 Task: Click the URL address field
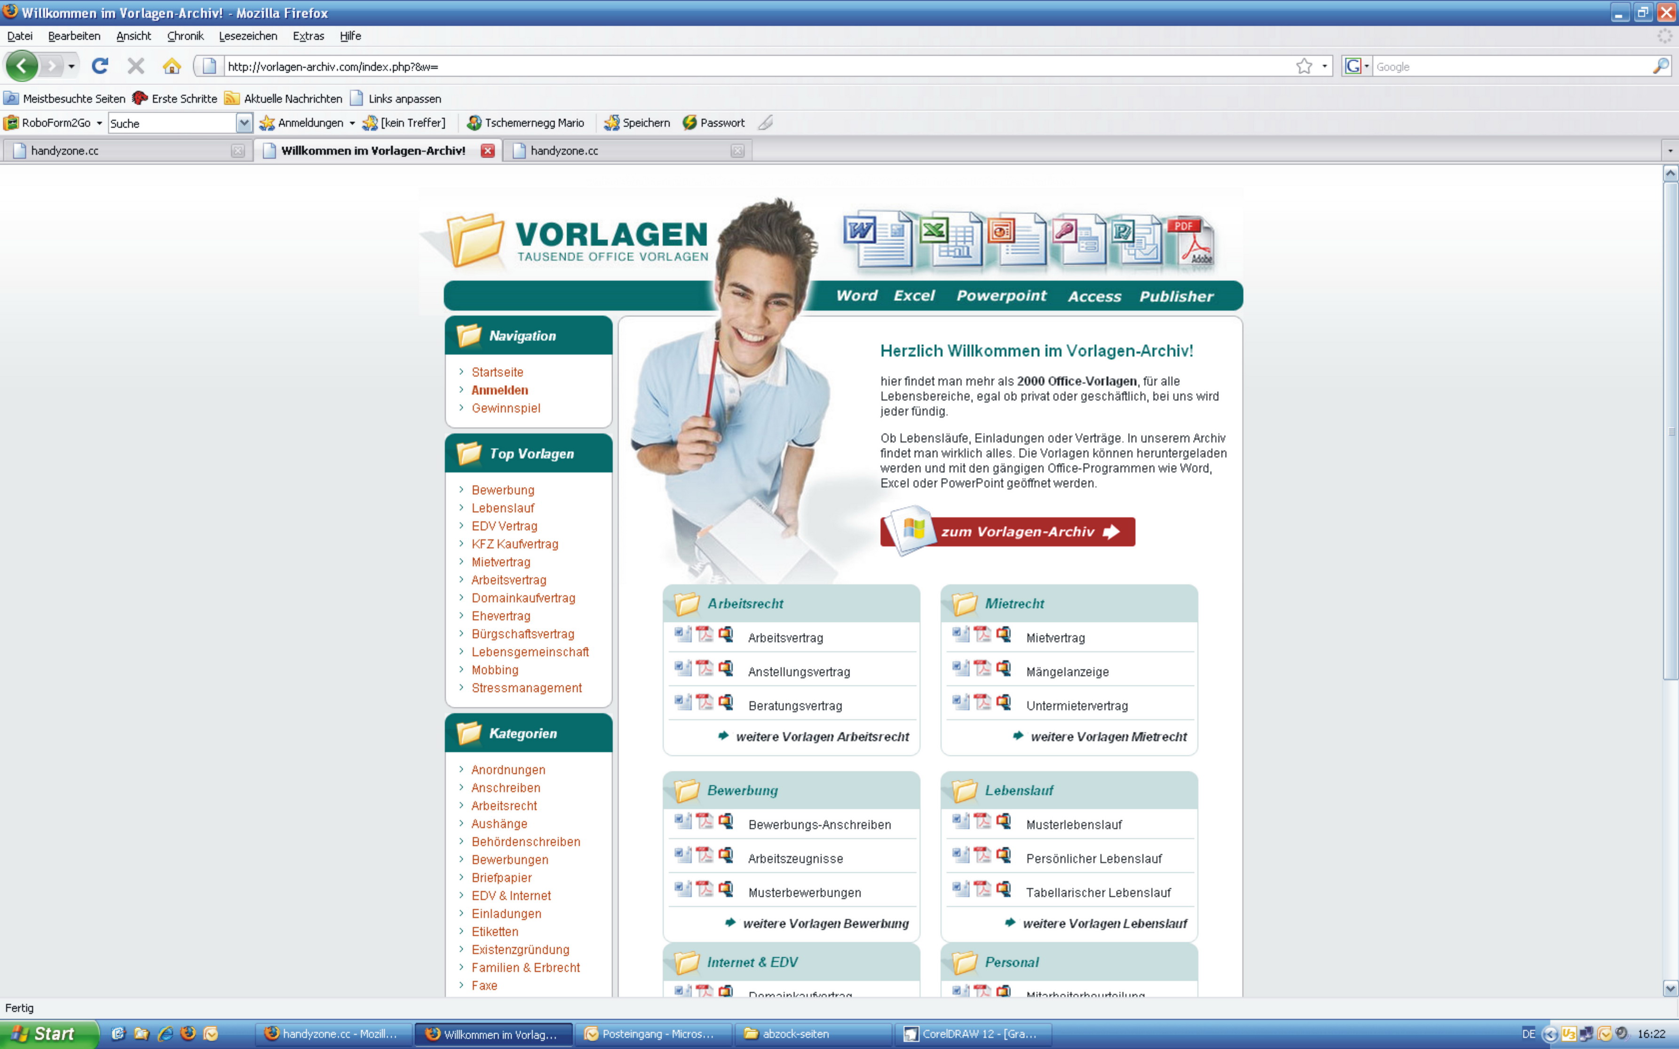pos(756,67)
